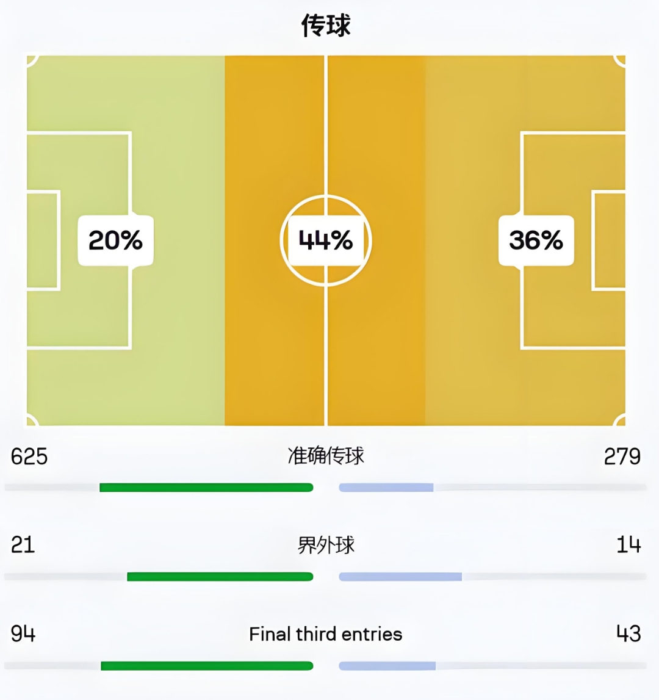Click the blue Final third entries bar
The height and width of the screenshot is (700, 659).
pyautogui.click(x=387, y=666)
